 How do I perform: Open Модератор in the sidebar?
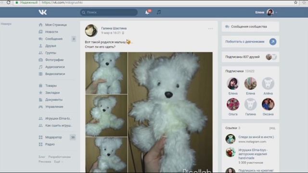[53, 137]
